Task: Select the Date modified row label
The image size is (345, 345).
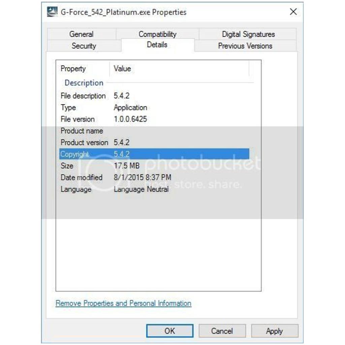Action: (x=82, y=178)
